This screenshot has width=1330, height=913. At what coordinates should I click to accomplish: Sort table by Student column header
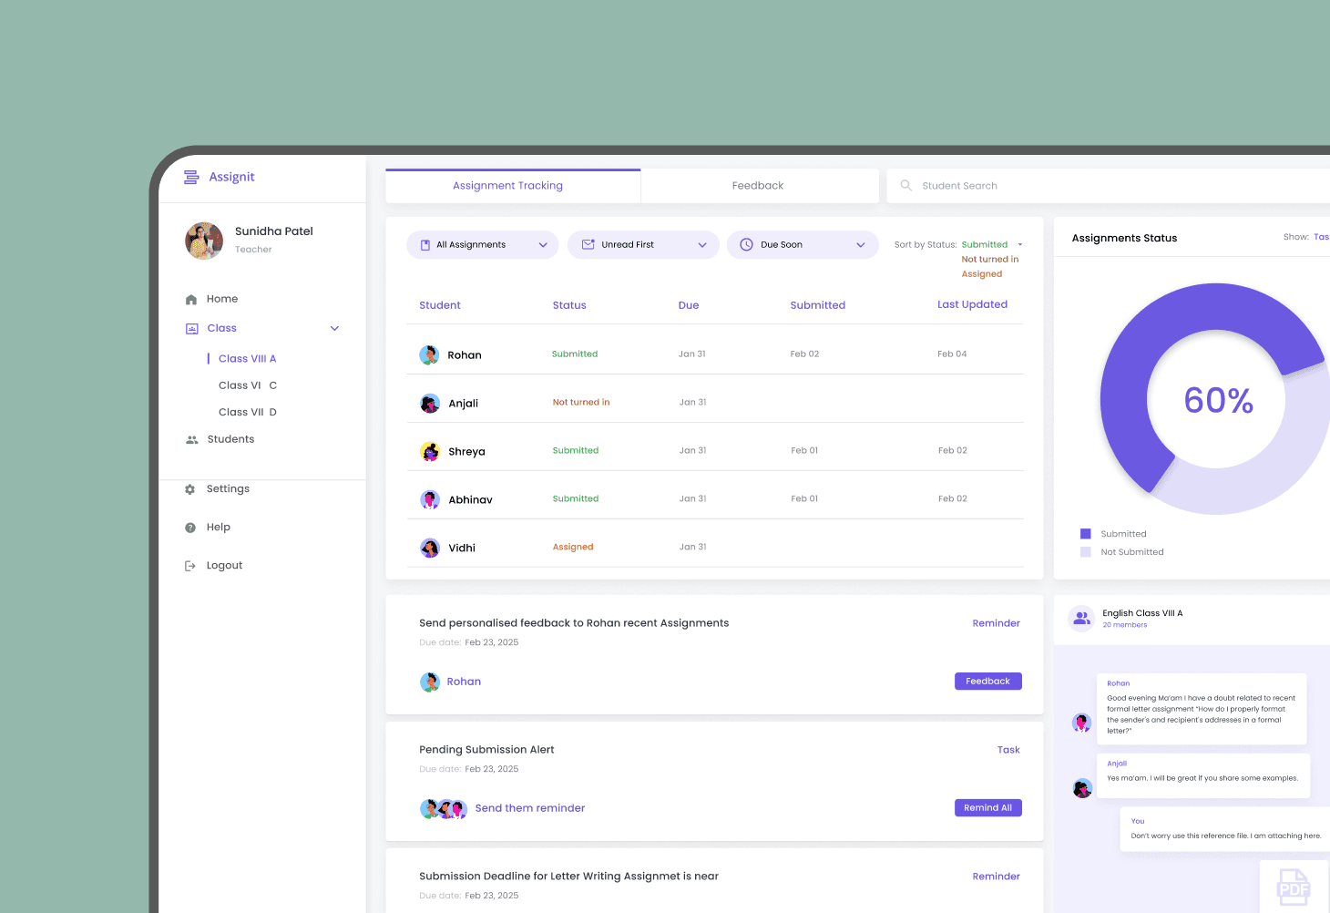click(x=440, y=305)
